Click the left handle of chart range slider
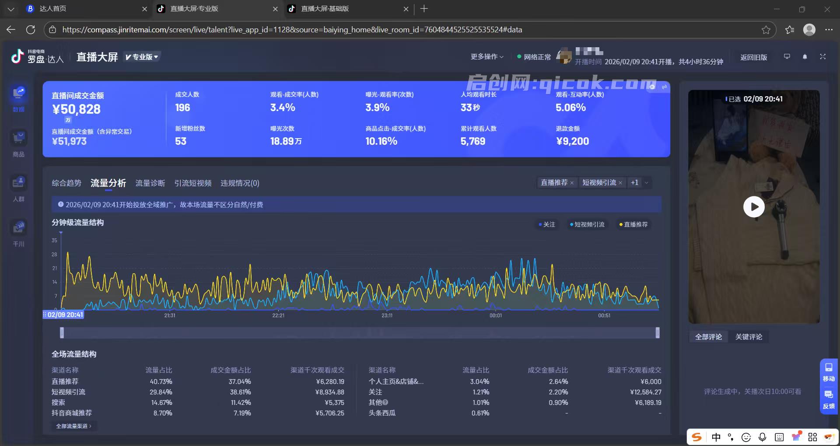 pyautogui.click(x=62, y=333)
